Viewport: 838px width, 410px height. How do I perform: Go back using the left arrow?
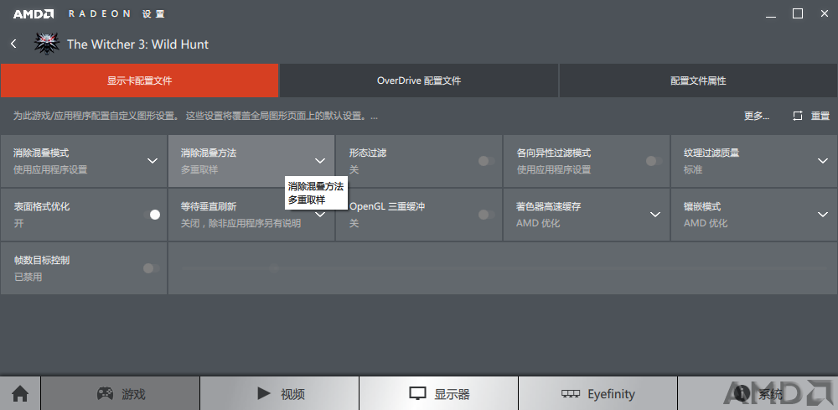[14, 44]
